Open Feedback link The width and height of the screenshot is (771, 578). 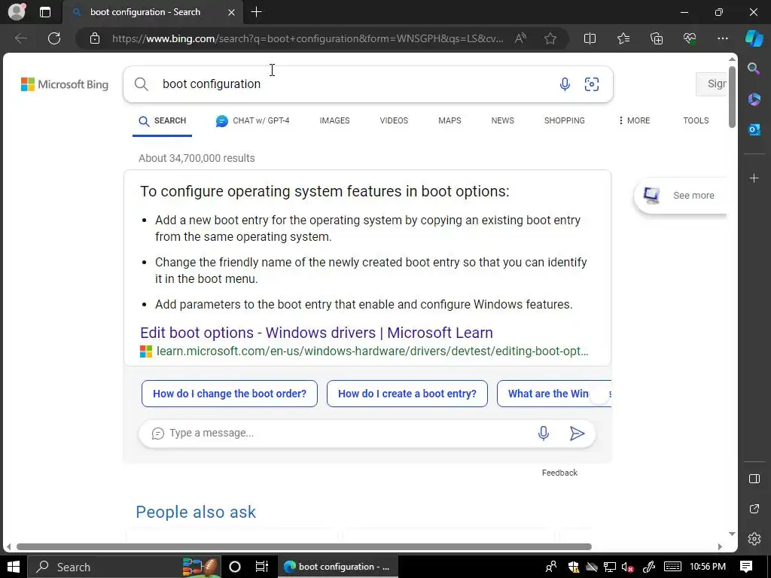559,473
